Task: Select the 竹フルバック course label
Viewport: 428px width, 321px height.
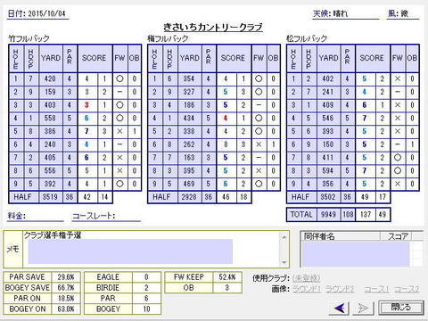Action: tap(29, 38)
